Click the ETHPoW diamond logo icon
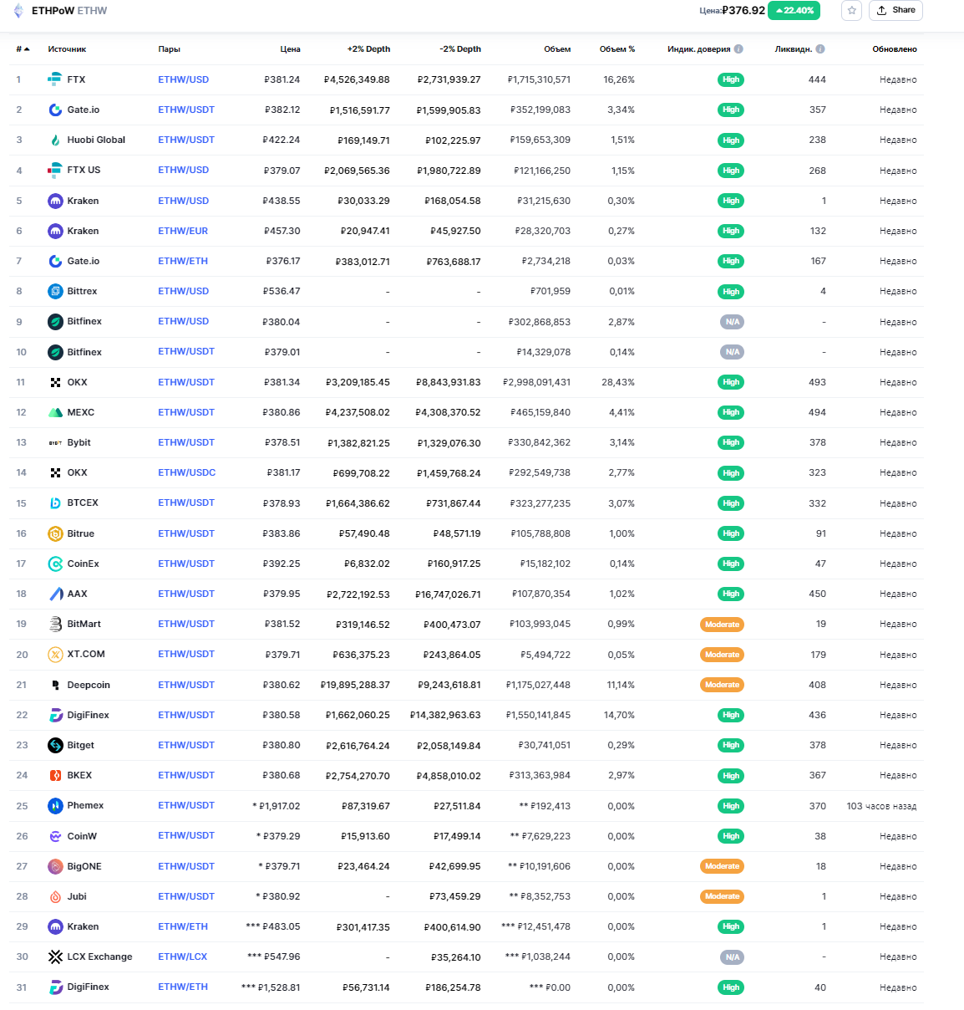Image resolution: width=964 pixels, height=1010 pixels. click(18, 11)
